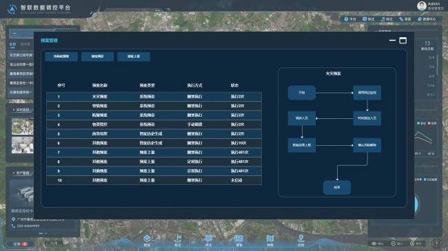
Task: Click the 演练上报 button above the plan table
Action: [x=134, y=56]
